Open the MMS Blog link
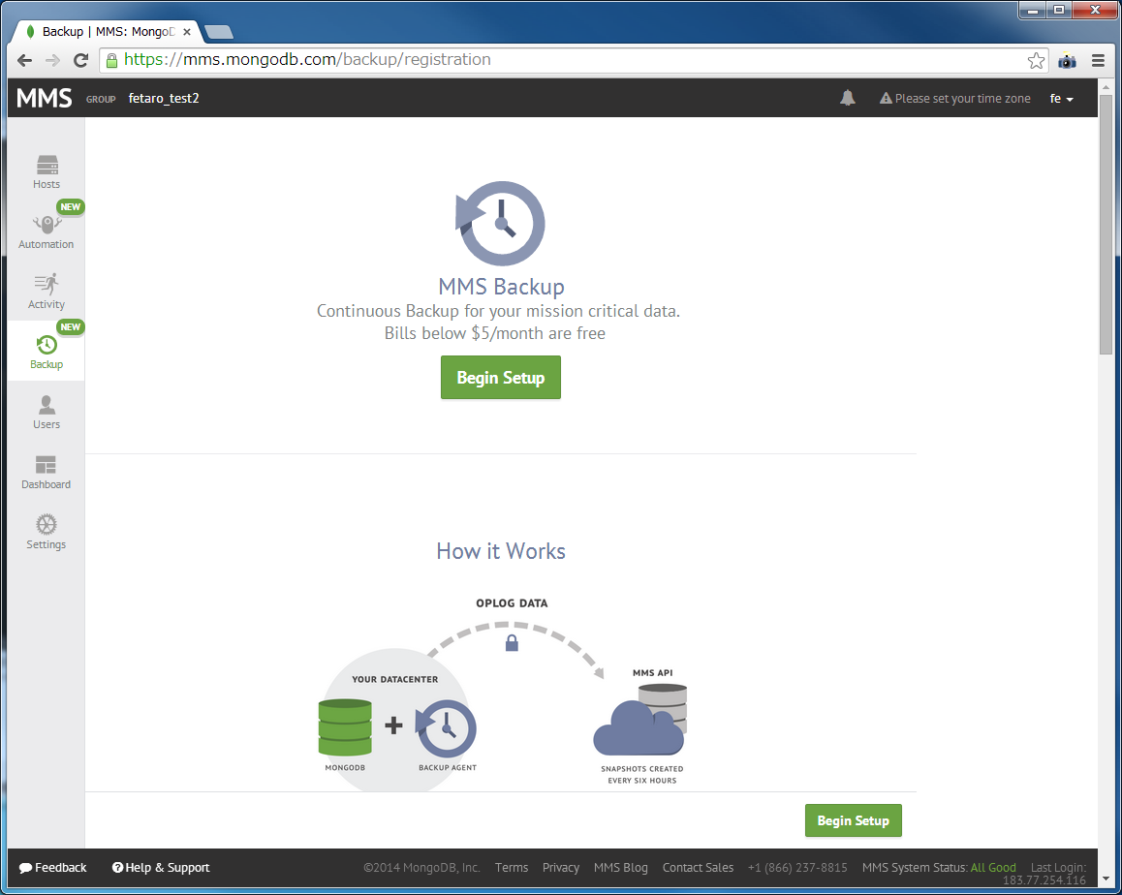The height and width of the screenshot is (895, 1122). (x=620, y=868)
